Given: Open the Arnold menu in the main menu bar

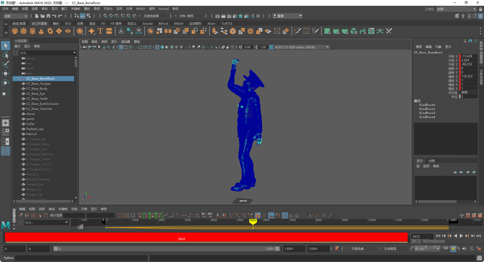Looking at the screenshot, I should (x=164, y=9).
